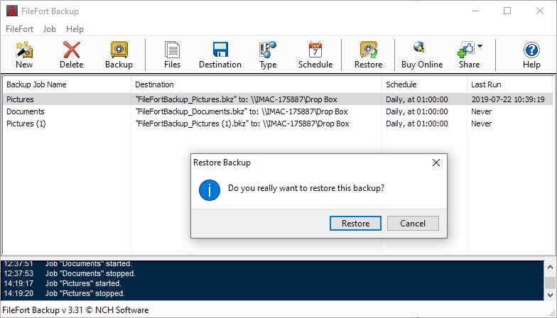Sort by Destination column header
Viewport: 557px width, 318px height.
(x=256, y=84)
